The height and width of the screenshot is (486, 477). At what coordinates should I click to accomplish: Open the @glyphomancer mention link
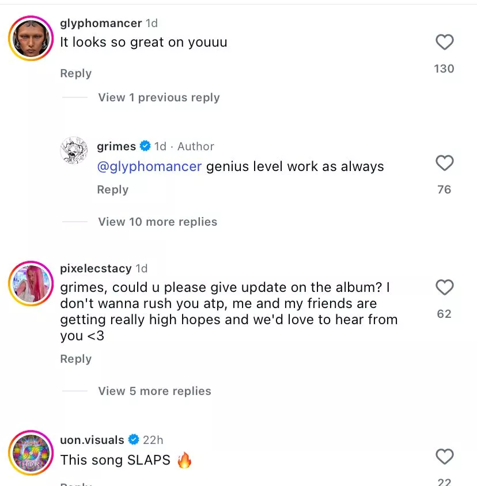149,167
